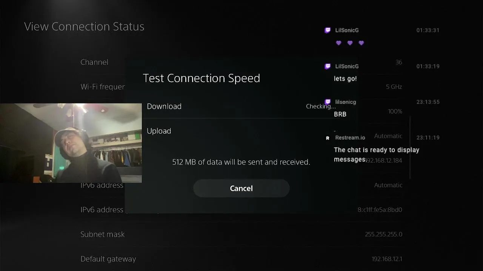Click the Twitch icon beside the top LilSonicG message

(328, 30)
